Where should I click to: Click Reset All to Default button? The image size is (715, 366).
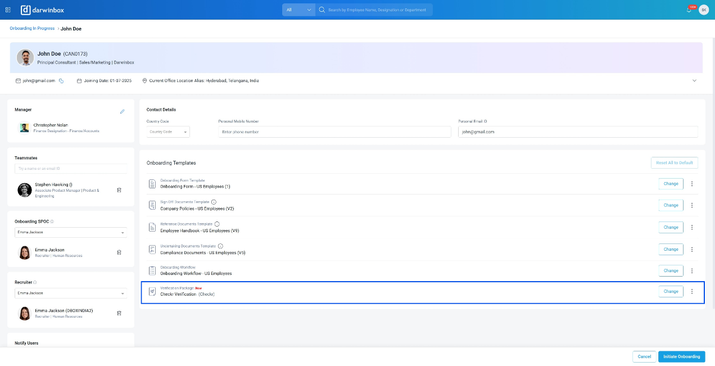click(x=675, y=162)
